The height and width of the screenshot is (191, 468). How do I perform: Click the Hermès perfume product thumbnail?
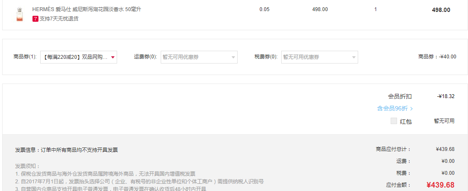click(x=19, y=14)
